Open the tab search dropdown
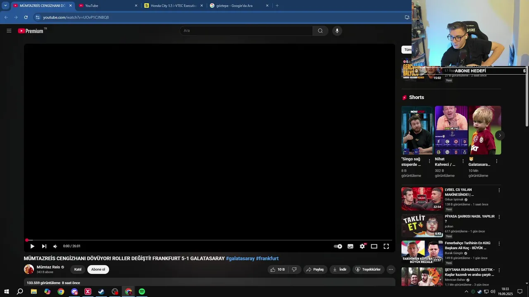 (x=5, y=6)
